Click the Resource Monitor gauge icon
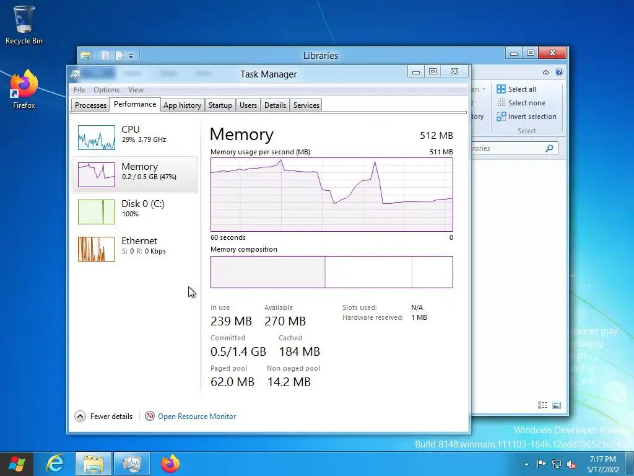Image resolution: width=634 pixels, height=476 pixels. tap(150, 416)
